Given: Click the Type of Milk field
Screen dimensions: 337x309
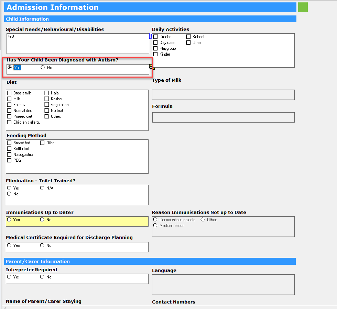Looking at the screenshot, I should coord(223,95).
